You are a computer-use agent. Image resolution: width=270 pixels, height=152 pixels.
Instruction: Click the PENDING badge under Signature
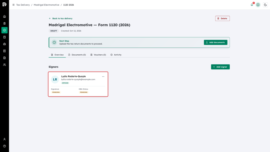pyautogui.click(x=56, y=92)
